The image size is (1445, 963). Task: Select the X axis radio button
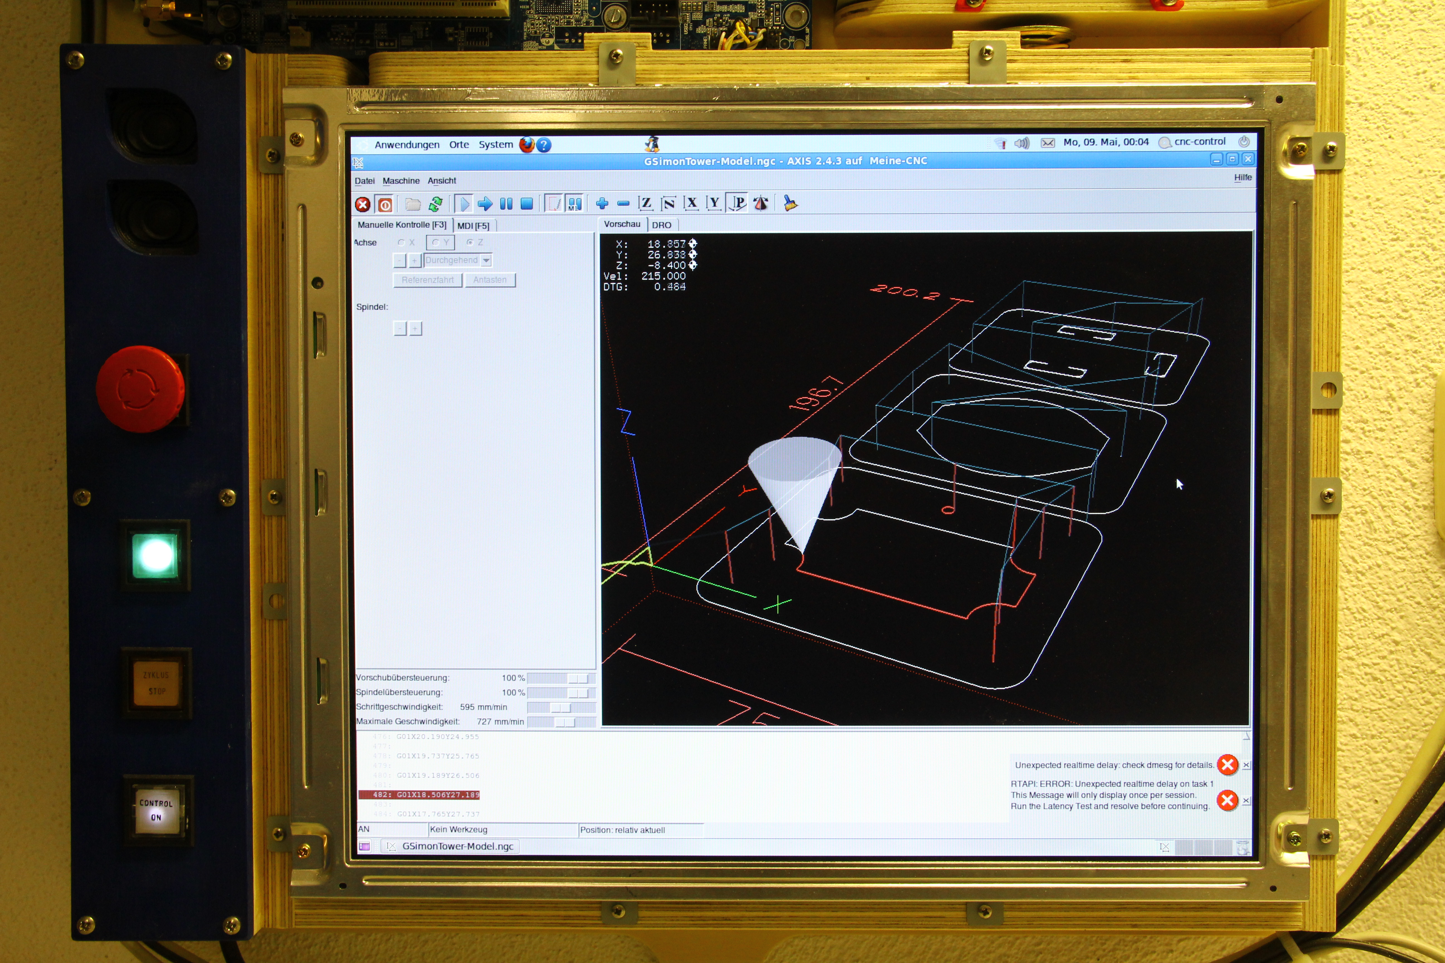[402, 243]
